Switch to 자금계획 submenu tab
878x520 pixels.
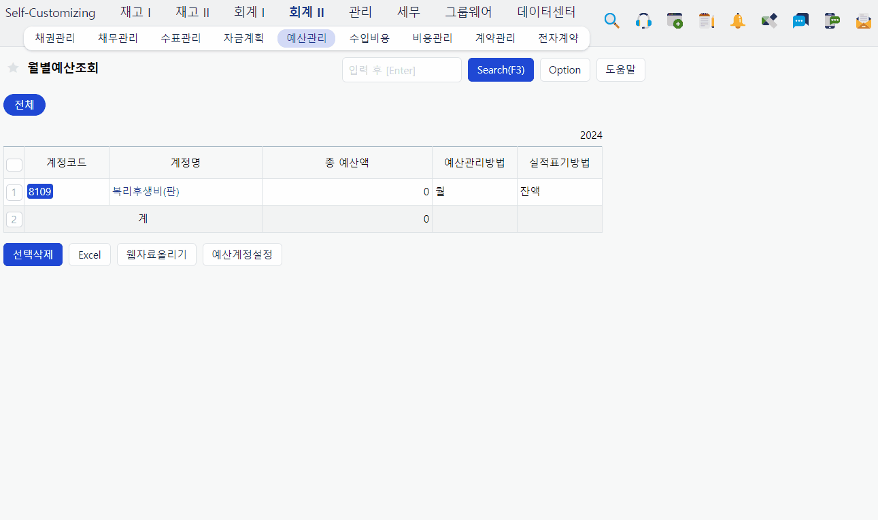click(243, 38)
